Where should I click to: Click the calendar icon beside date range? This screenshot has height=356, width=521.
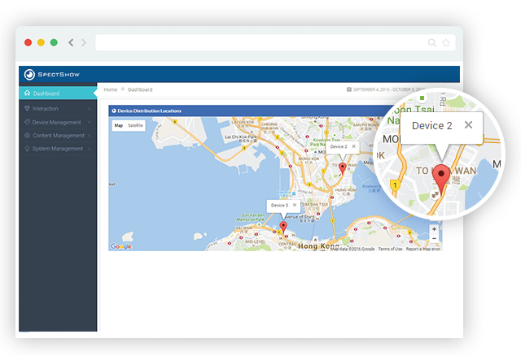point(349,89)
